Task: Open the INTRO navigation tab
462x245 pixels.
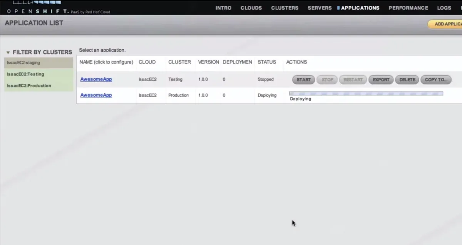Action: (223, 8)
